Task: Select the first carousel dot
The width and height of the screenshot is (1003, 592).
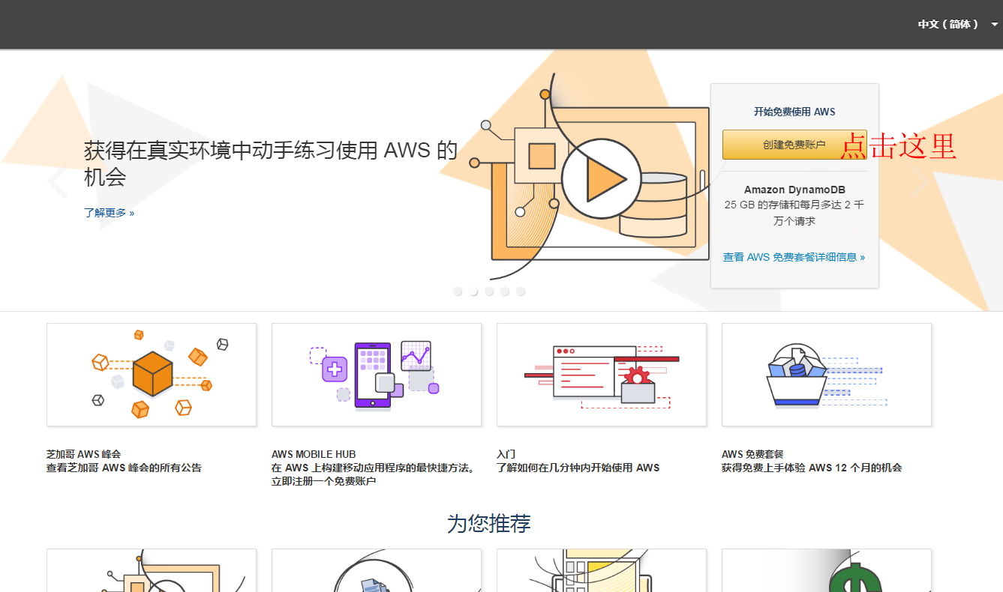Action: (458, 292)
